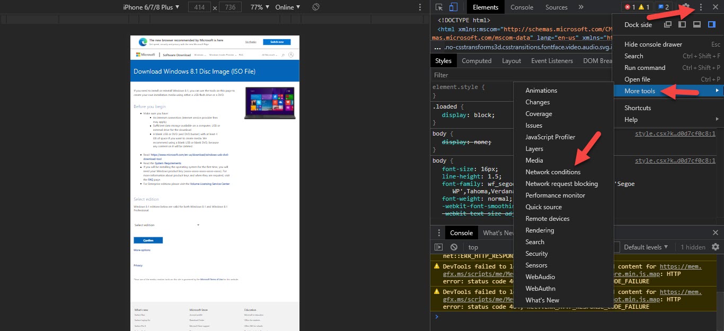Image resolution: width=724 pixels, height=331 pixels.
Task: Toggle the console sidebar icon
Action: point(438,247)
